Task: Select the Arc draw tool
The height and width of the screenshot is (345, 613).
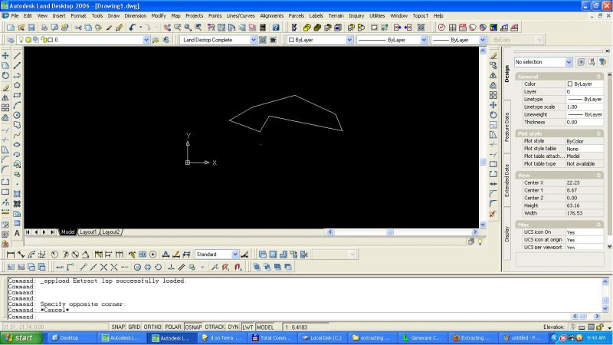Action: [17, 105]
